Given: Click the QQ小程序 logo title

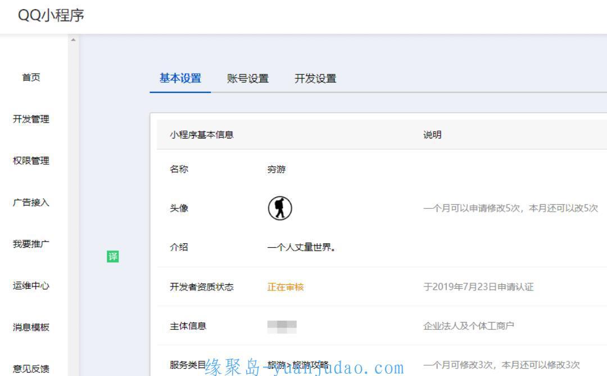Looking at the screenshot, I should pos(51,16).
